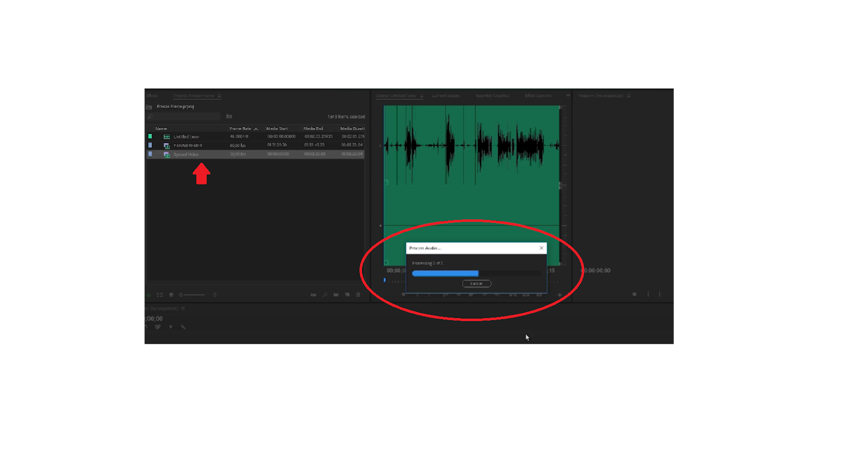Sort by the Frame Rate column header

pos(240,129)
